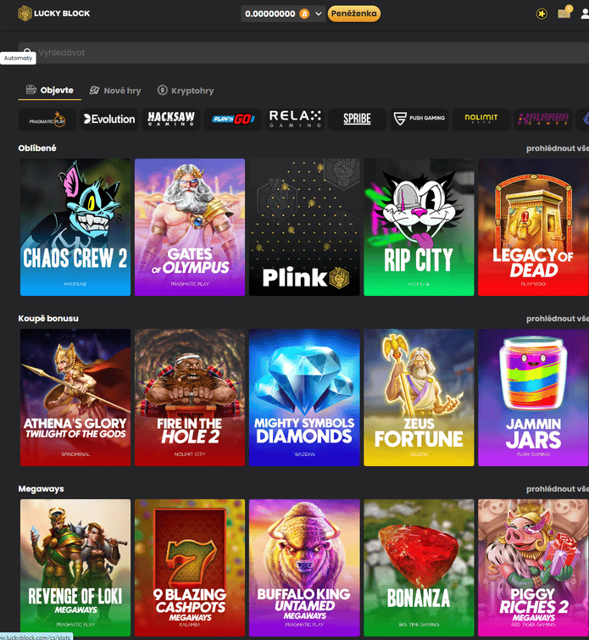589x640 pixels.
Task: Open the rewards star icon
Action: coord(542,14)
